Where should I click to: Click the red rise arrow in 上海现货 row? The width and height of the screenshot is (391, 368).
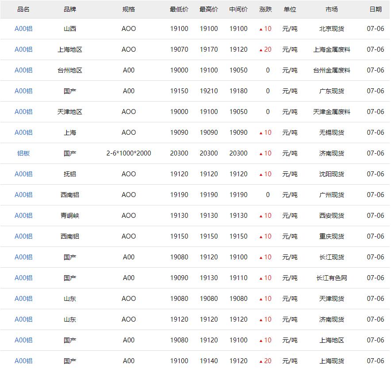coord(261,361)
